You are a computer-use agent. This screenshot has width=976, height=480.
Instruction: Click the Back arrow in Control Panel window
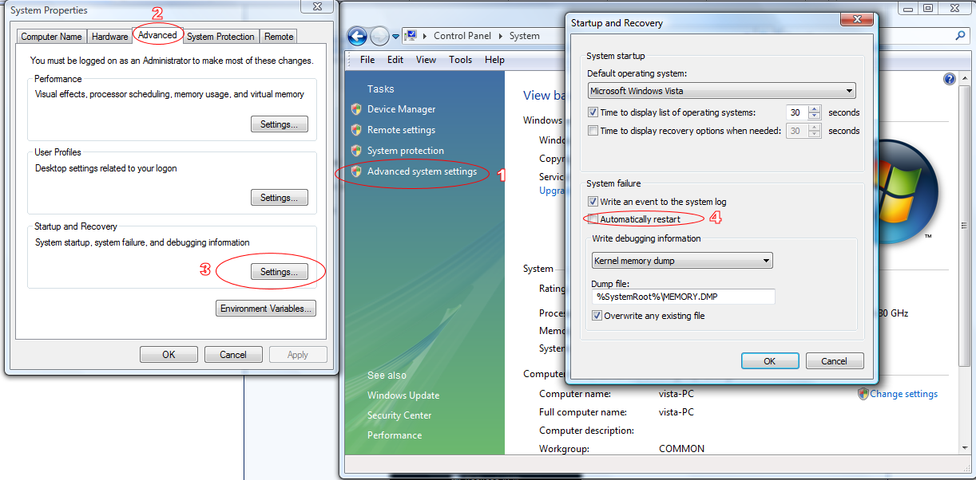(357, 36)
